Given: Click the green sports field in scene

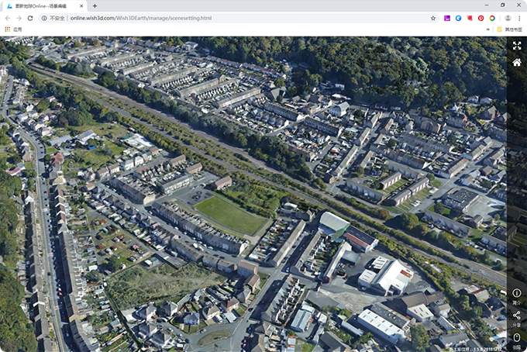Looking at the screenshot, I should 231,215.
